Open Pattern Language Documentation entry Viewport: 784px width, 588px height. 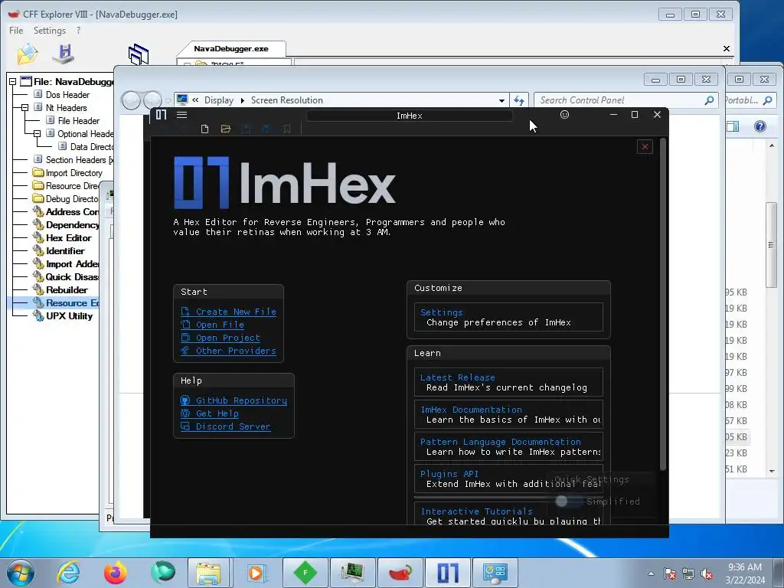[508, 446]
